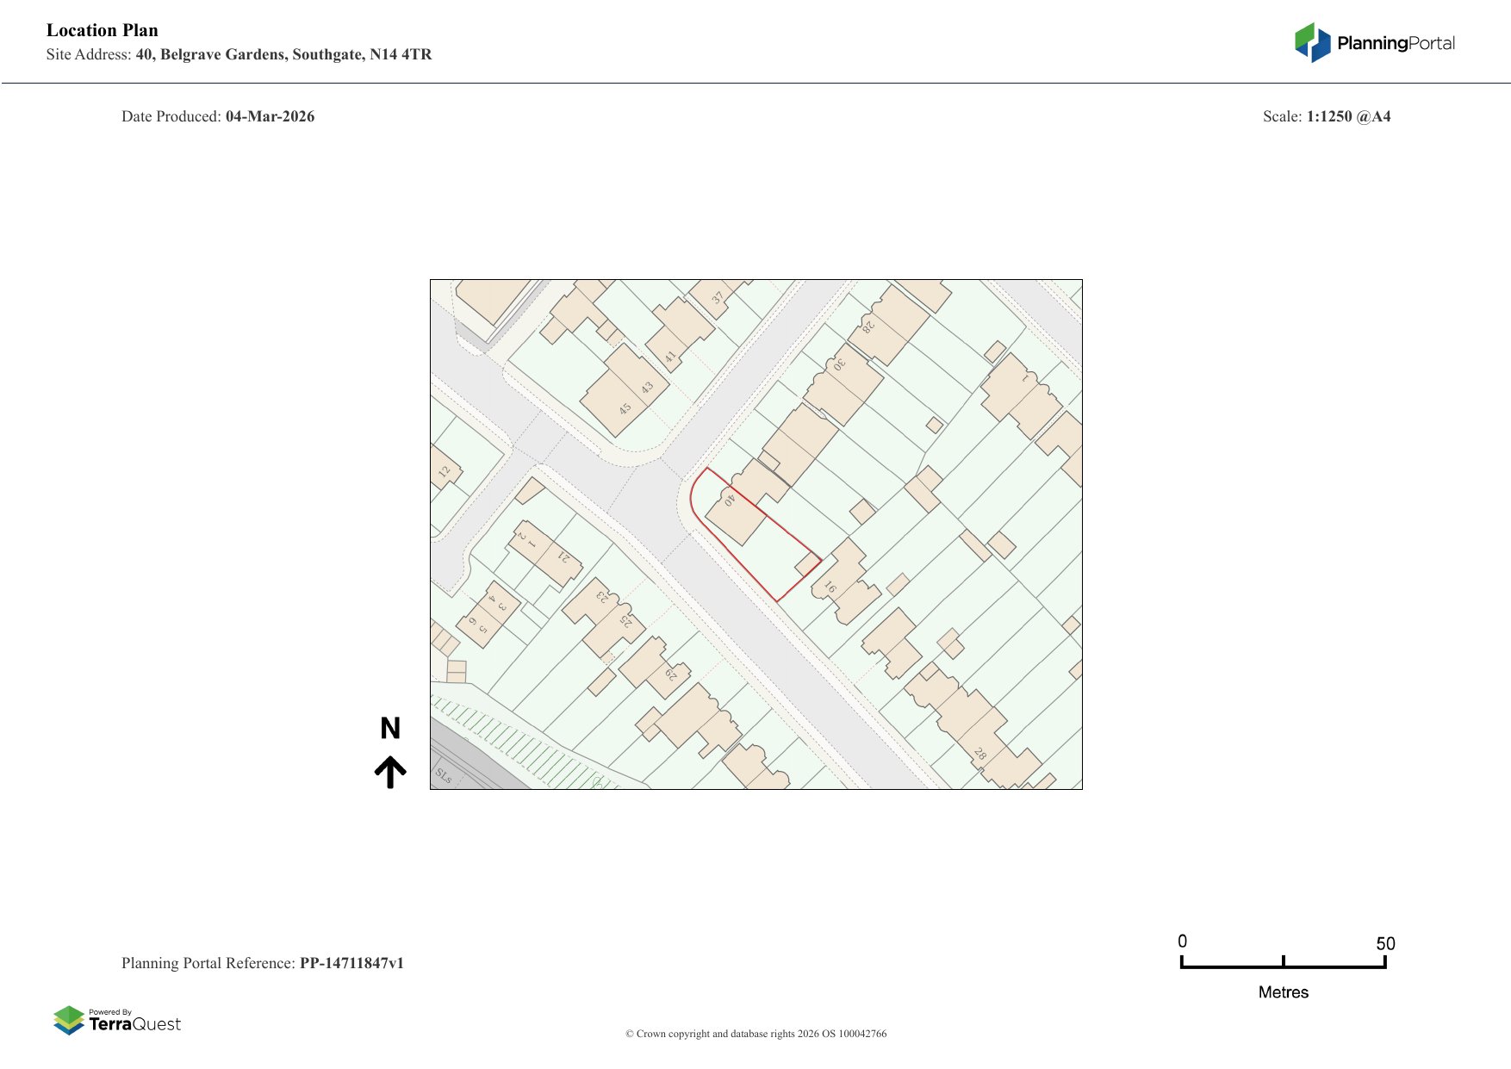The image size is (1511, 1069).
Task: Click the north arrow symbol
Action: (390, 772)
